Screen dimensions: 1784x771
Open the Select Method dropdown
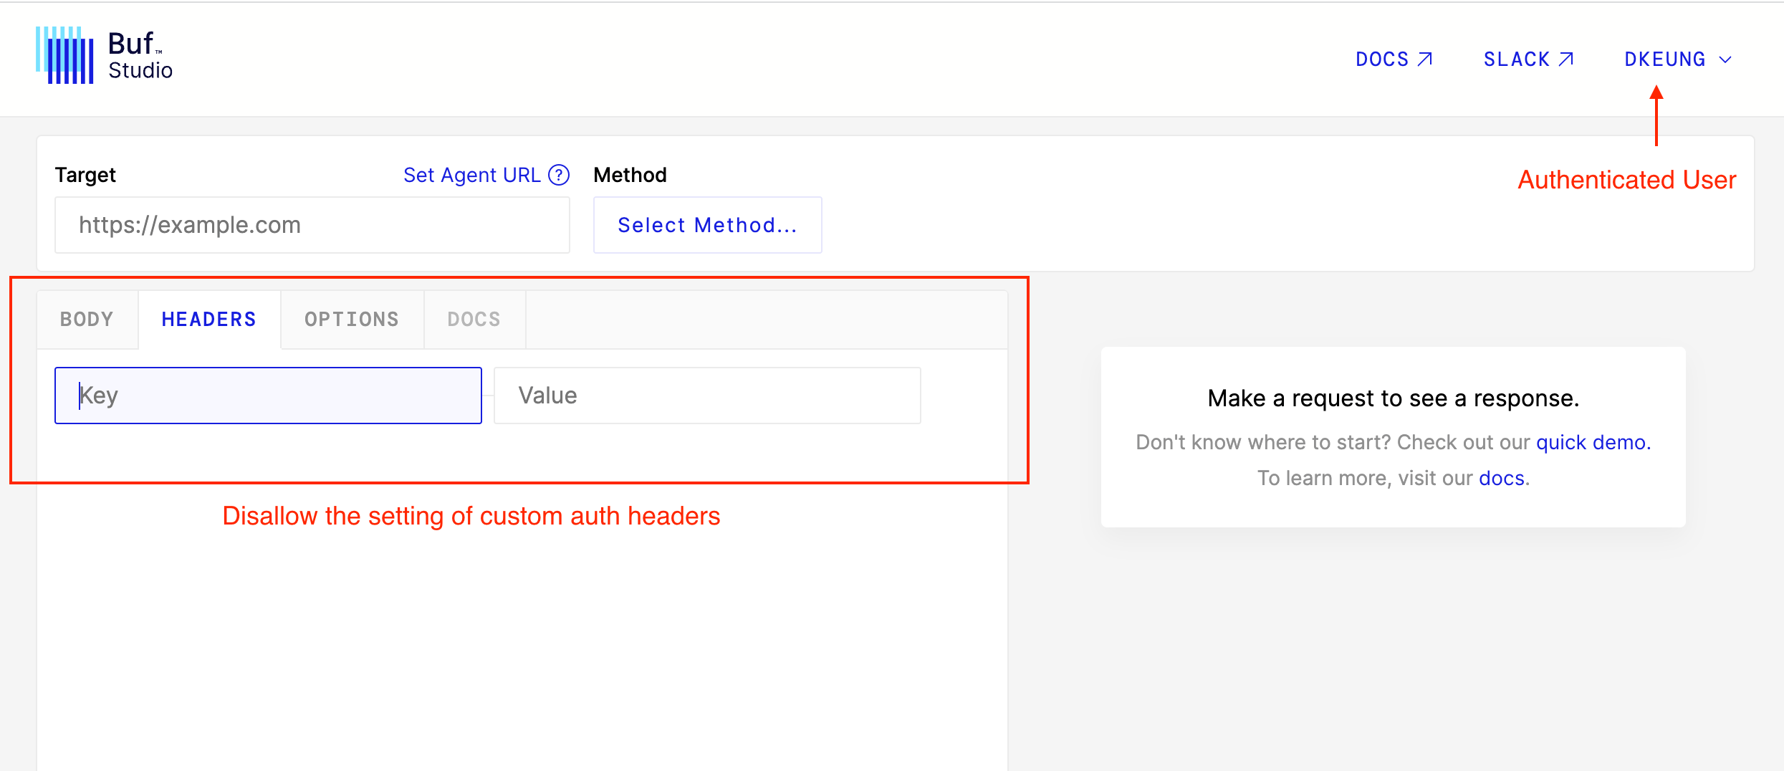(707, 225)
